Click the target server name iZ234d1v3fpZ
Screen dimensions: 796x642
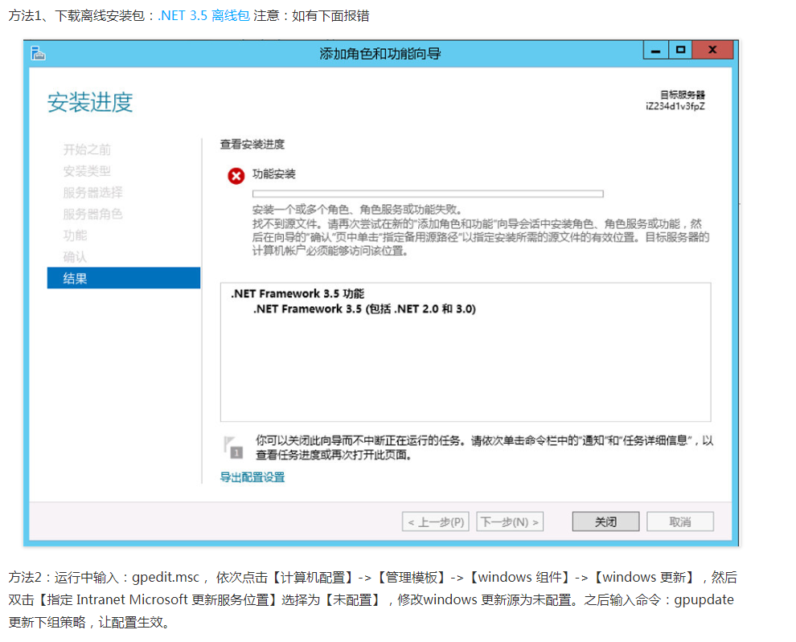675,106
